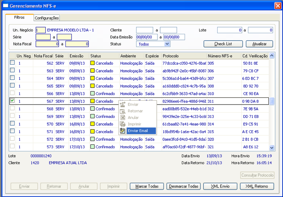Click the Check List button
The height and width of the screenshot is (197, 283).
pyautogui.click(x=223, y=44)
